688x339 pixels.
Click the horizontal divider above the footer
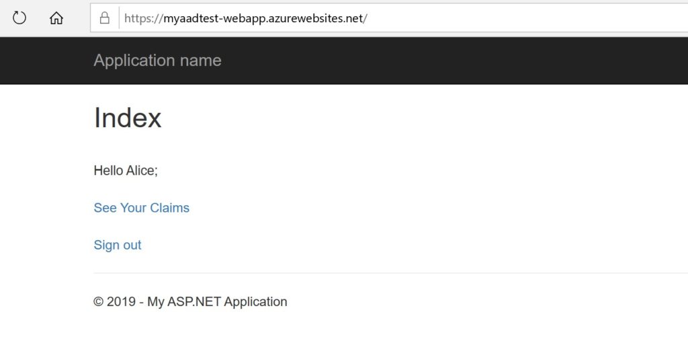[x=390, y=273]
